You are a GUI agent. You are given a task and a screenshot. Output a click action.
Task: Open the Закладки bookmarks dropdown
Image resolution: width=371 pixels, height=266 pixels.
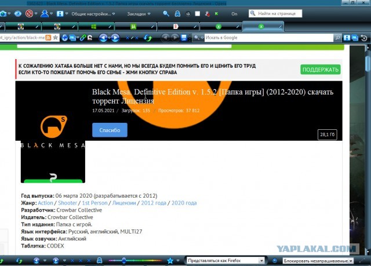point(139,14)
